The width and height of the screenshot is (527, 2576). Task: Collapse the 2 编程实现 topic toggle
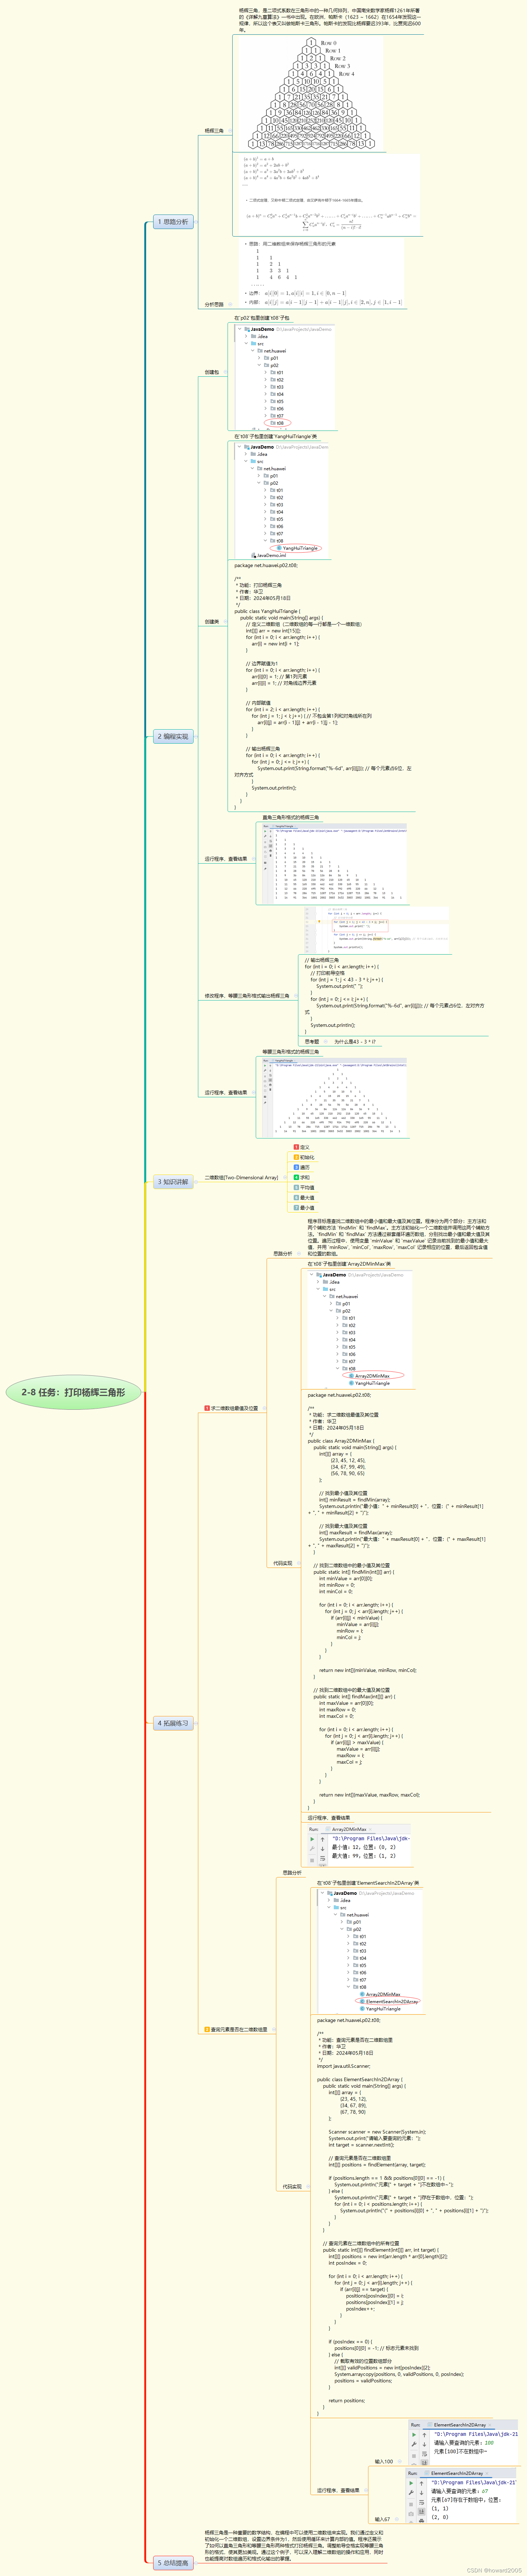tap(196, 737)
